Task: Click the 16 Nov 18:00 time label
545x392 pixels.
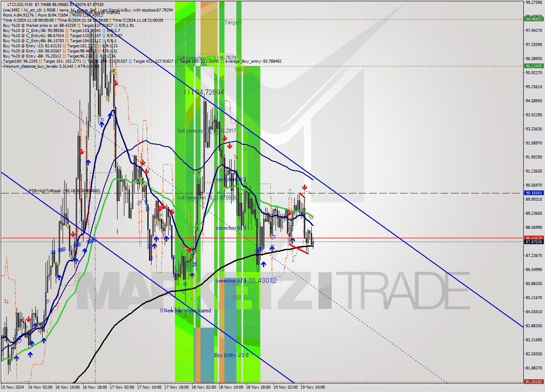Action: [94, 387]
